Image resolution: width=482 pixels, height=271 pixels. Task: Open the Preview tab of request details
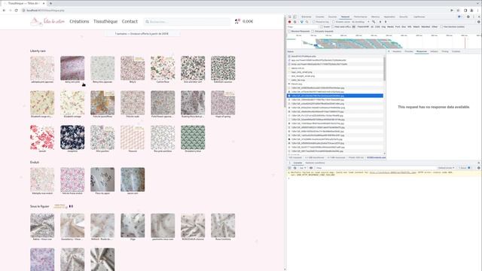tap(409, 51)
